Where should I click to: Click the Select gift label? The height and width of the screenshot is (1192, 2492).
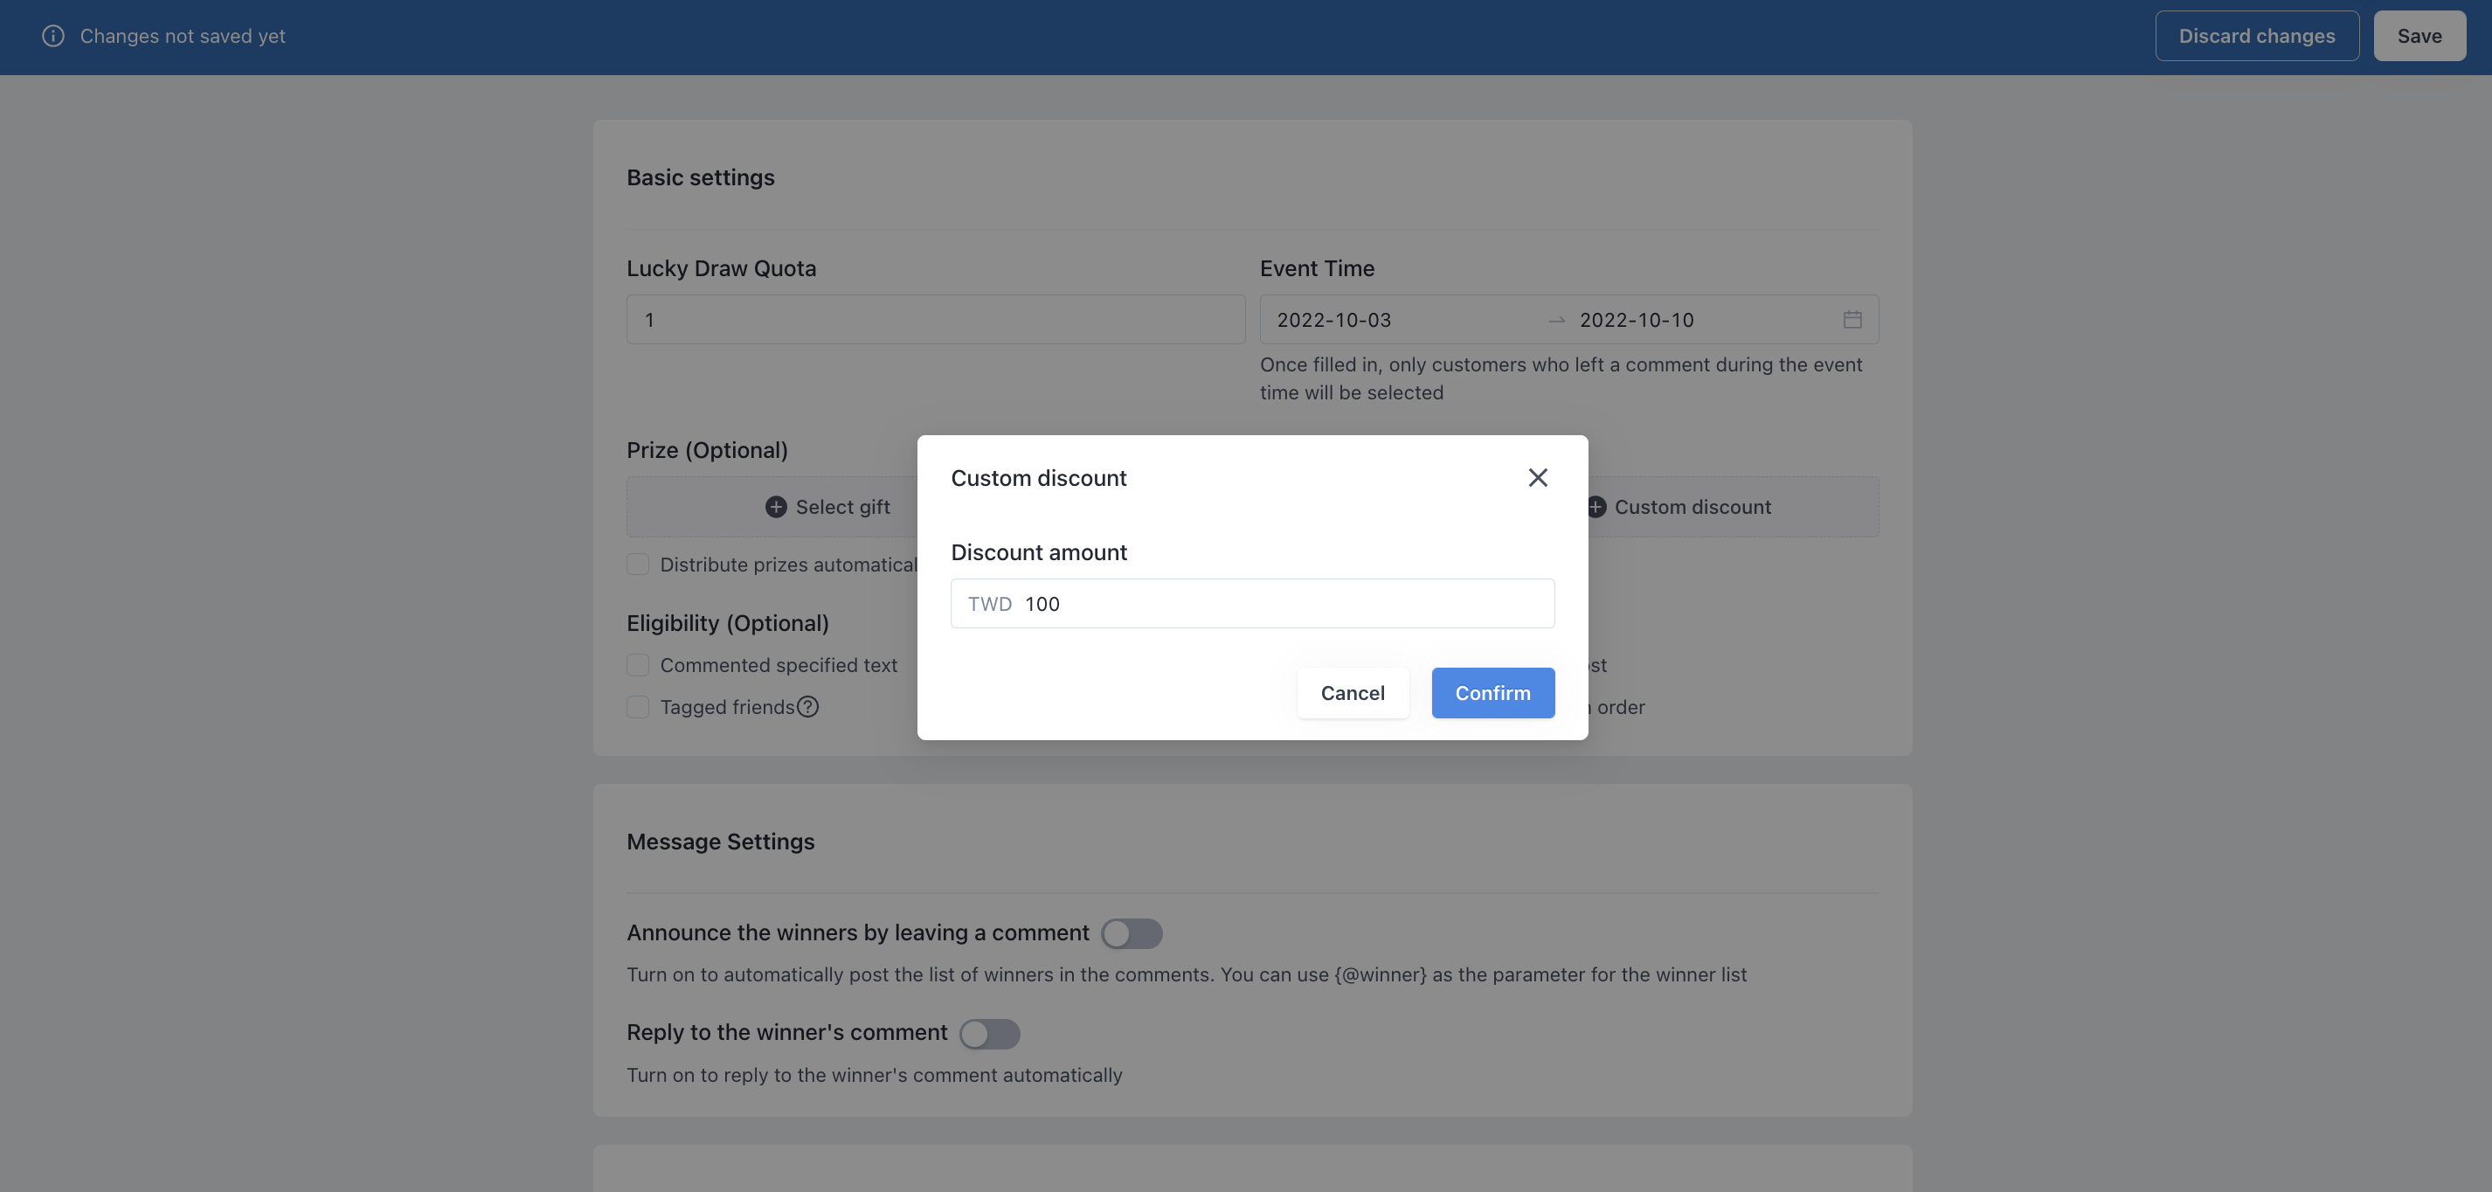(x=842, y=507)
